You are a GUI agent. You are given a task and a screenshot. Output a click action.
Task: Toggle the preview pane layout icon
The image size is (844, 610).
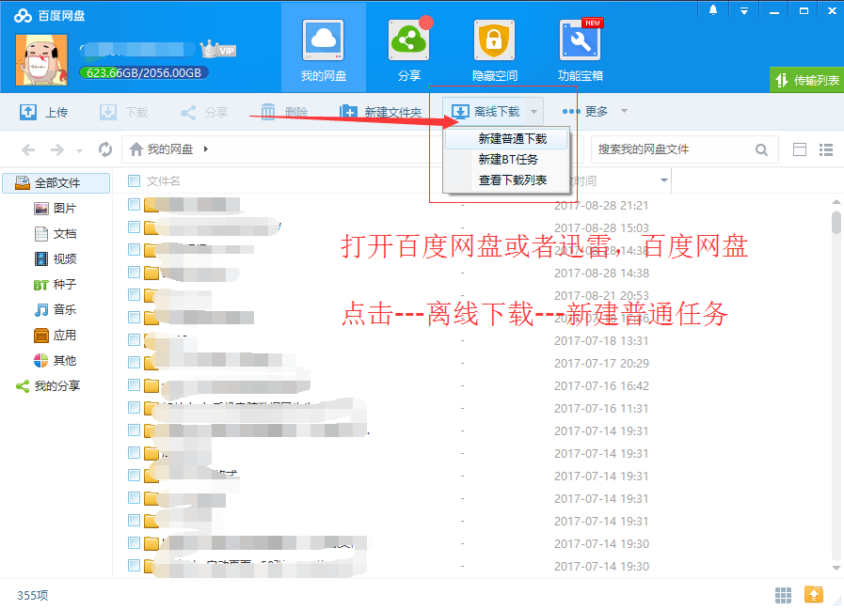(x=800, y=149)
